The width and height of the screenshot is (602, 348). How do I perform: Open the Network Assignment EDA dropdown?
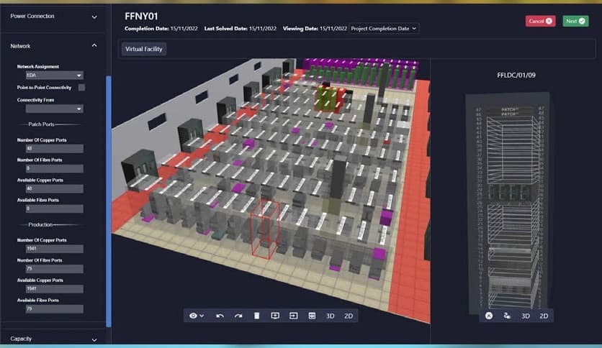tap(54, 75)
